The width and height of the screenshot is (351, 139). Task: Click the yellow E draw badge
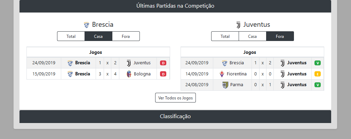click(x=317, y=74)
